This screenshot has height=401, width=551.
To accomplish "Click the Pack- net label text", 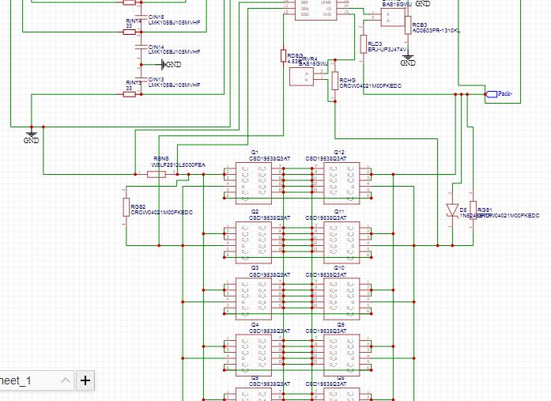I will [505, 94].
